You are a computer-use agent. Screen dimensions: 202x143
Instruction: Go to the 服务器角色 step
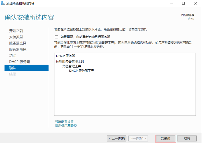click(x=18, y=49)
